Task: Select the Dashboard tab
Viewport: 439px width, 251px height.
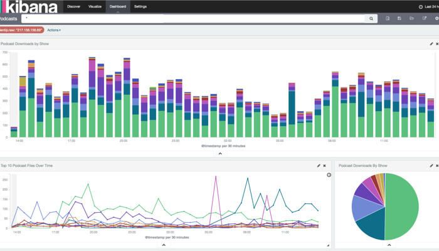Action: pos(118,6)
